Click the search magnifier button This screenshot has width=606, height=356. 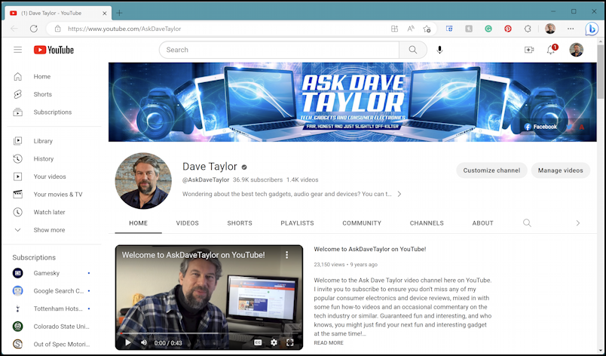[413, 50]
